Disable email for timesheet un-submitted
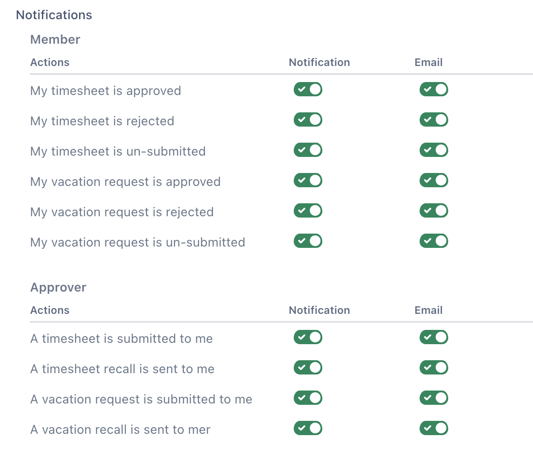Image resolution: width=533 pixels, height=469 pixels. tap(433, 150)
